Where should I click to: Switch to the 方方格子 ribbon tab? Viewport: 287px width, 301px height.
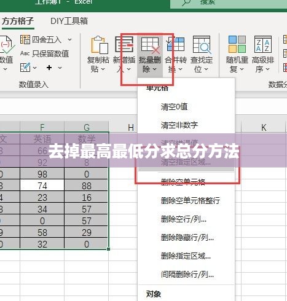17,21
